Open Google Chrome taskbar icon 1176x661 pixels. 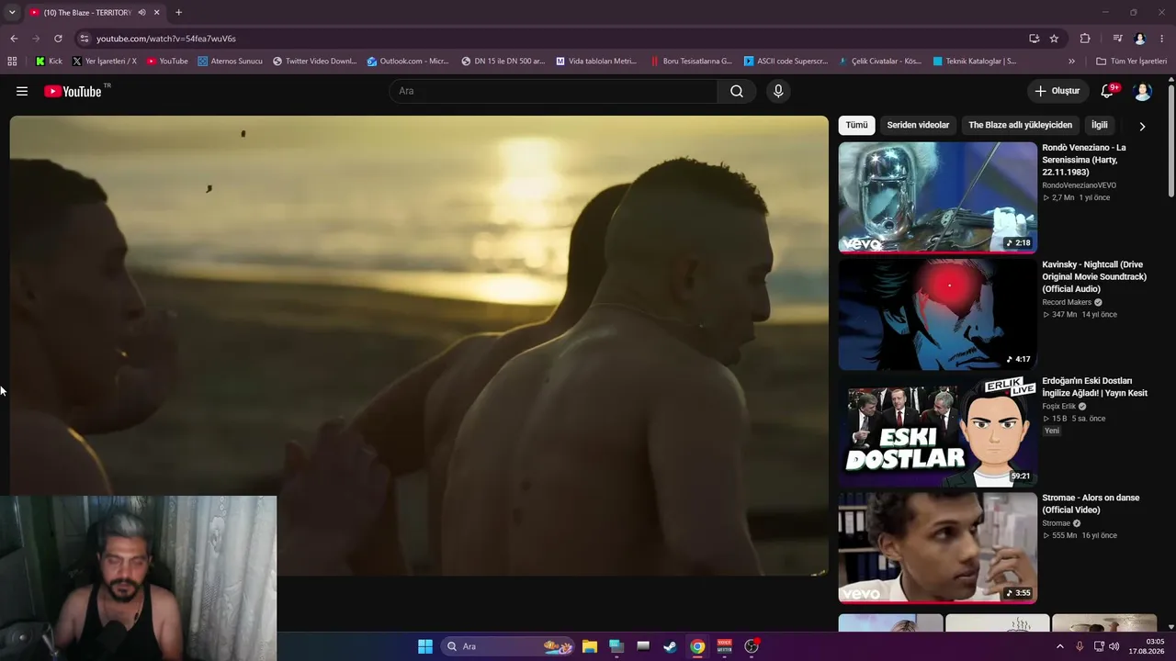click(x=697, y=646)
